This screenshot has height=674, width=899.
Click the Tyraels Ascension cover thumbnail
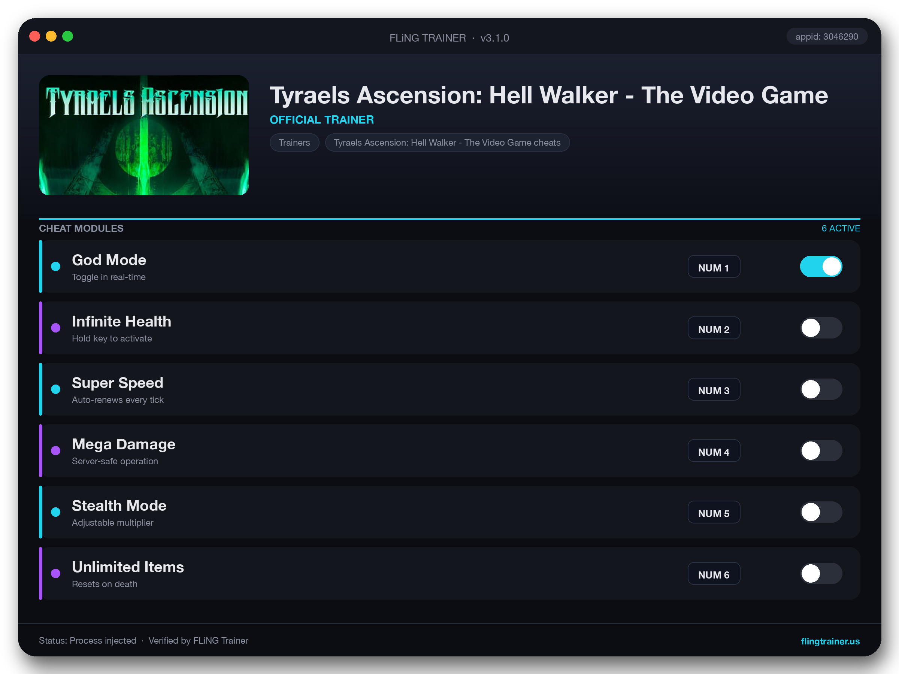tap(144, 135)
